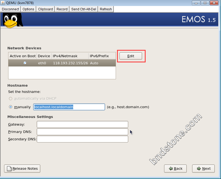Toggle Active on Boot checkbox for eth0

(x=25, y=63)
